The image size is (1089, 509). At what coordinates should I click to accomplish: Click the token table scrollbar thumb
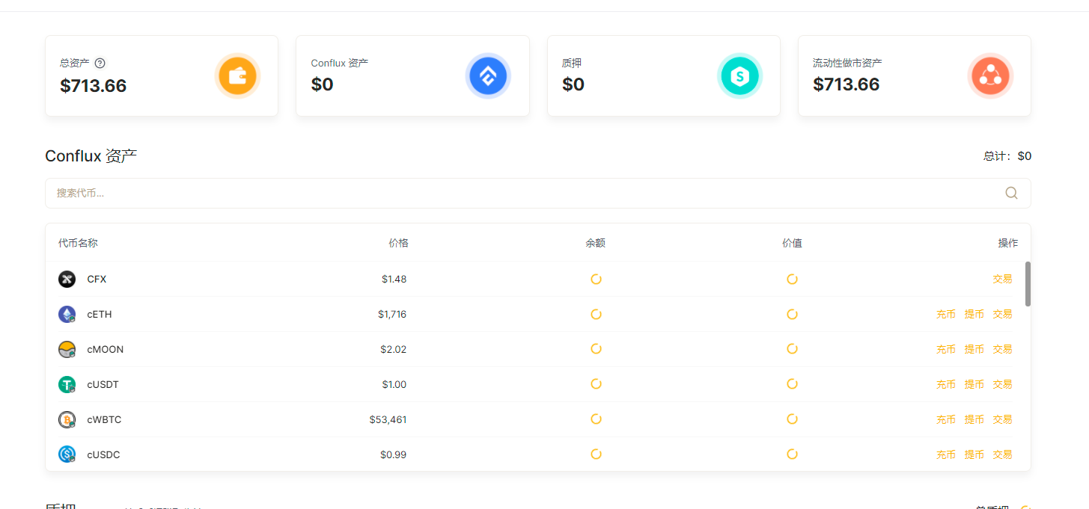pos(1028,284)
